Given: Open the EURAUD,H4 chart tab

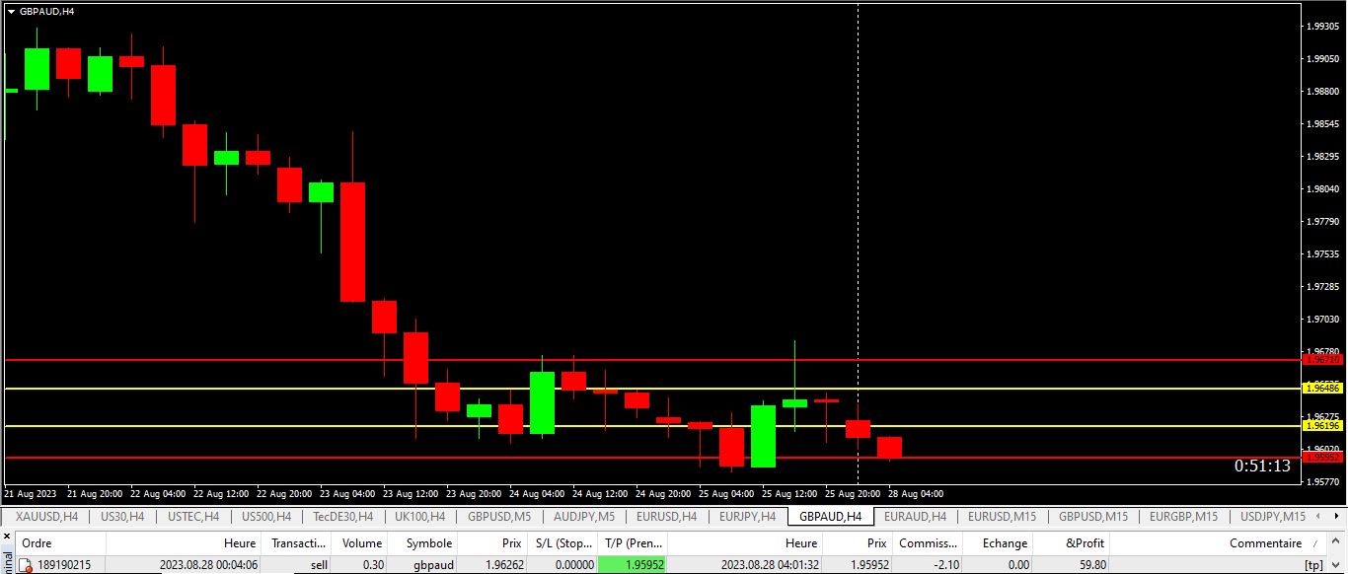Looking at the screenshot, I should (915, 517).
